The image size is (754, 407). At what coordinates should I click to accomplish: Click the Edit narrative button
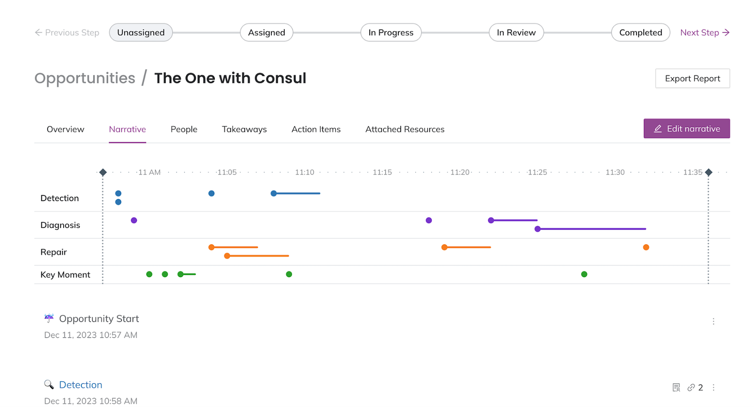point(687,129)
